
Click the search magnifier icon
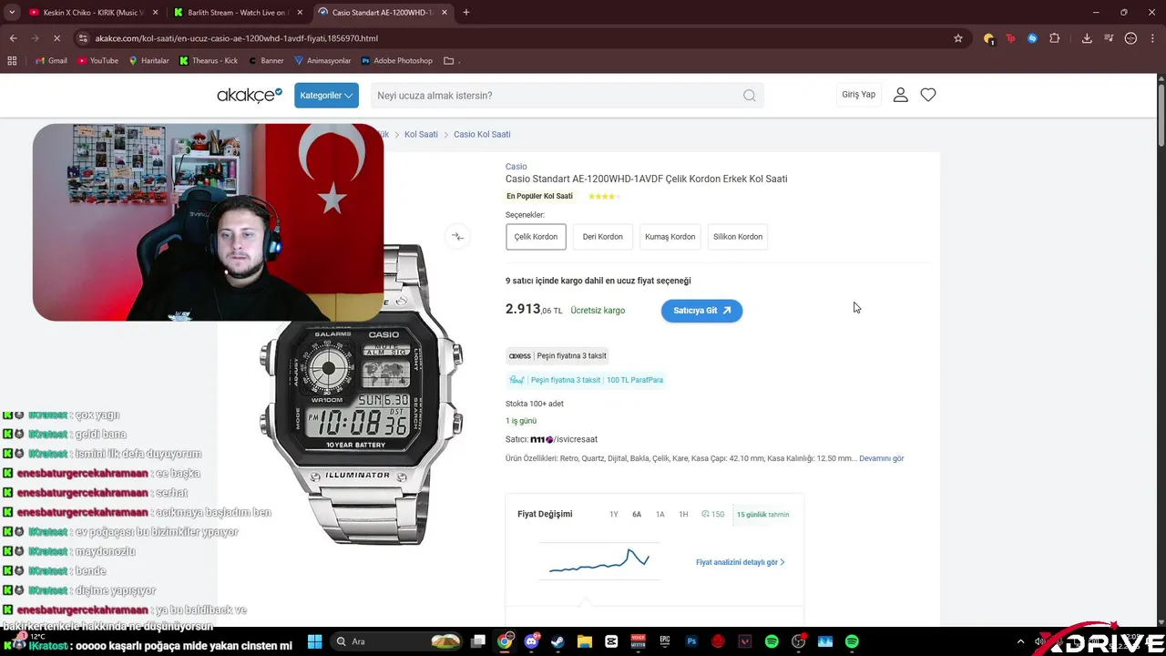tap(749, 96)
